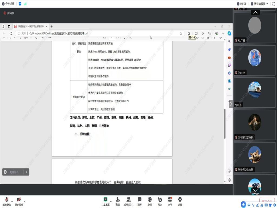Collapse the participant video side panel
277x208 pixels.
click(231, 104)
